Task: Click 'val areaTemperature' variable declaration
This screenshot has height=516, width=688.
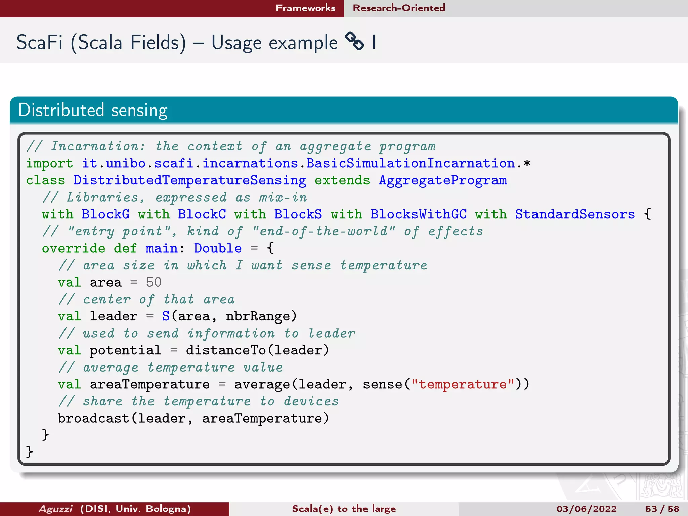Action: click(134, 384)
